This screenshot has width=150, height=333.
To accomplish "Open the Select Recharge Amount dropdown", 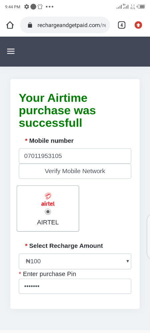I will (75, 261).
